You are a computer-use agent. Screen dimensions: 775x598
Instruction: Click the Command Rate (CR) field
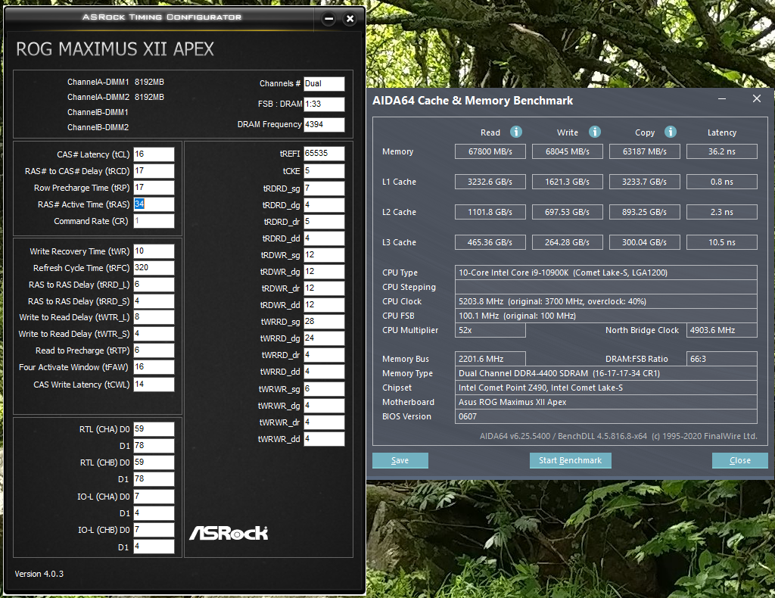pyautogui.click(x=154, y=221)
